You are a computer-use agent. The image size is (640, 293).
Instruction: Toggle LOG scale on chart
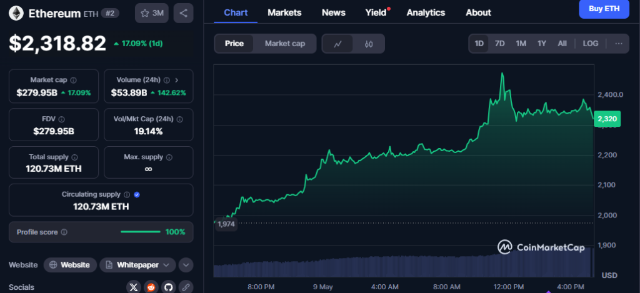590,43
